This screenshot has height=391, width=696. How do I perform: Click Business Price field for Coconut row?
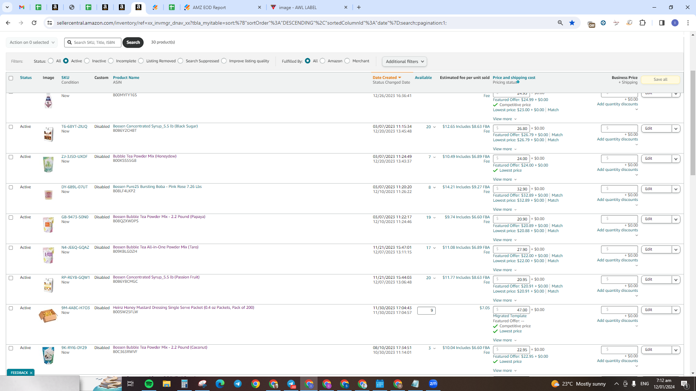(x=619, y=350)
